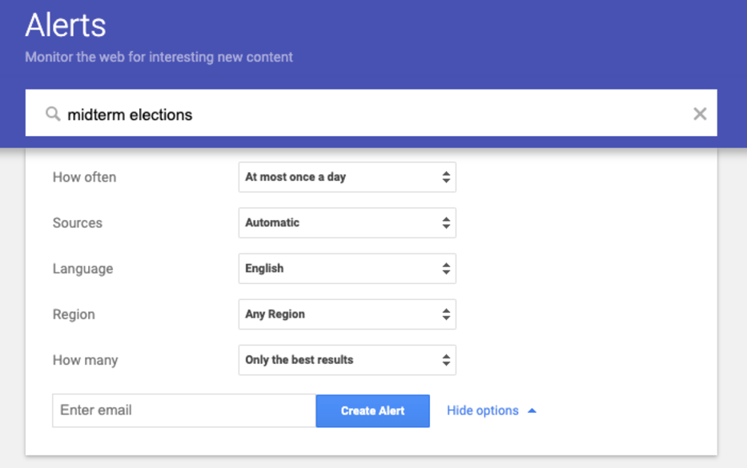Click the midterm elections search box
The width and height of the screenshot is (747, 468).
(371, 113)
